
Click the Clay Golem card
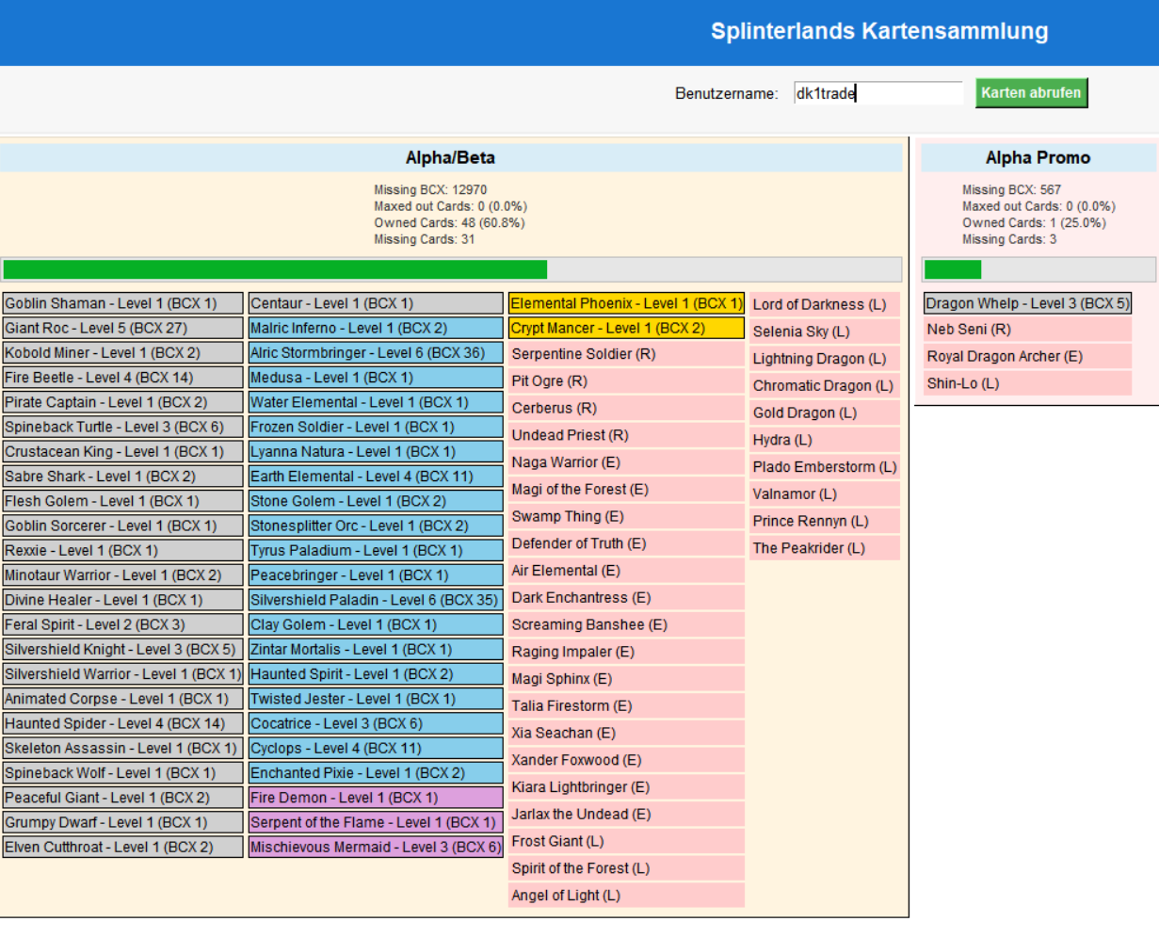pos(376,624)
